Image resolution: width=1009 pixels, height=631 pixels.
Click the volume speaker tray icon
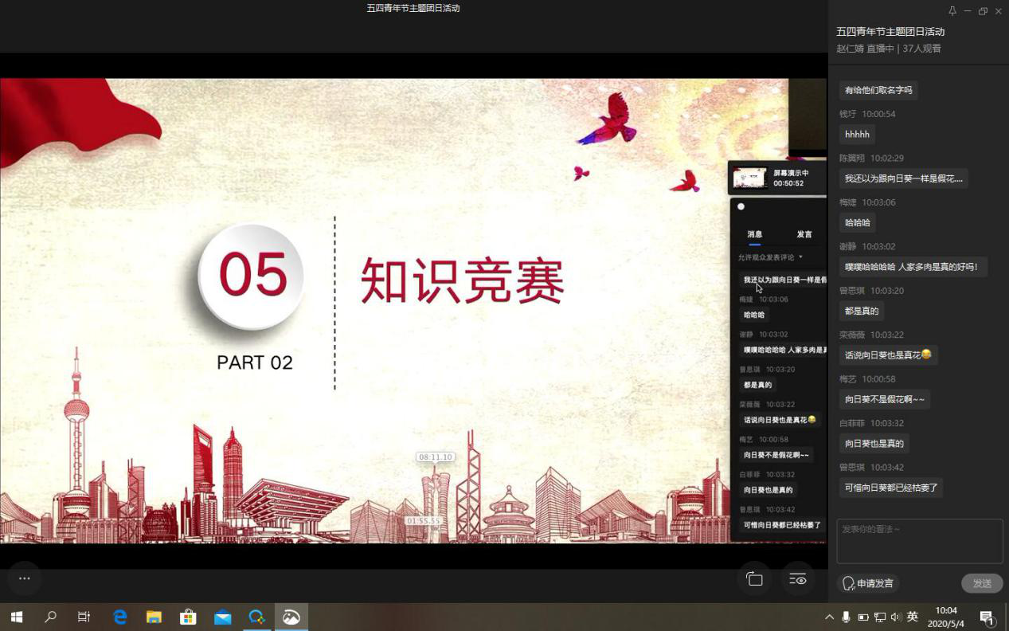tap(896, 617)
